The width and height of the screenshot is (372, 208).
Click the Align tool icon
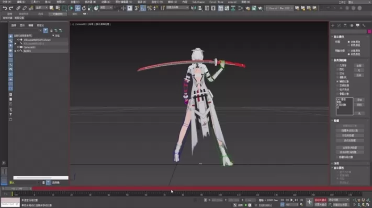pos(200,8)
